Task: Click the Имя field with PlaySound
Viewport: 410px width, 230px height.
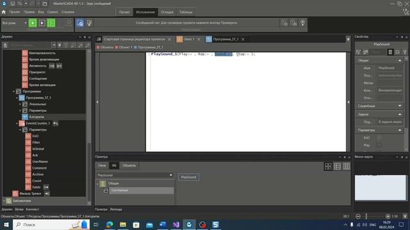Action: (390, 68)
